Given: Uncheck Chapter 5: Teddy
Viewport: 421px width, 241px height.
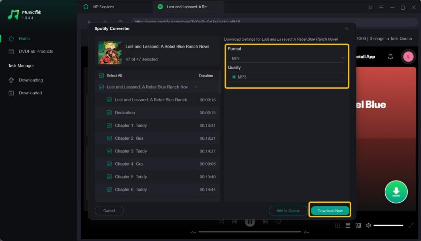Looking at the screenshot, I should pyautogui.click(x=109, y=177).
